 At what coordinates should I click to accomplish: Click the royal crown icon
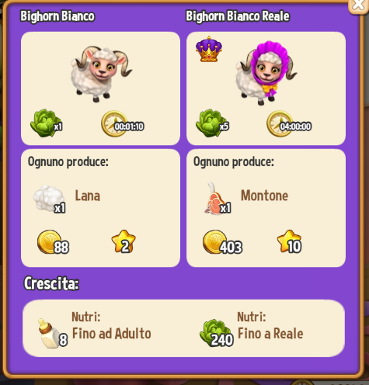click(209, 49)
